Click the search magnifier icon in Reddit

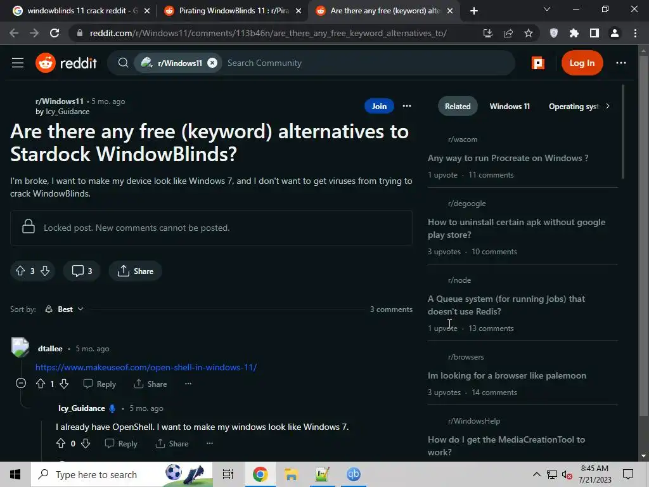(x=123, y=63)
